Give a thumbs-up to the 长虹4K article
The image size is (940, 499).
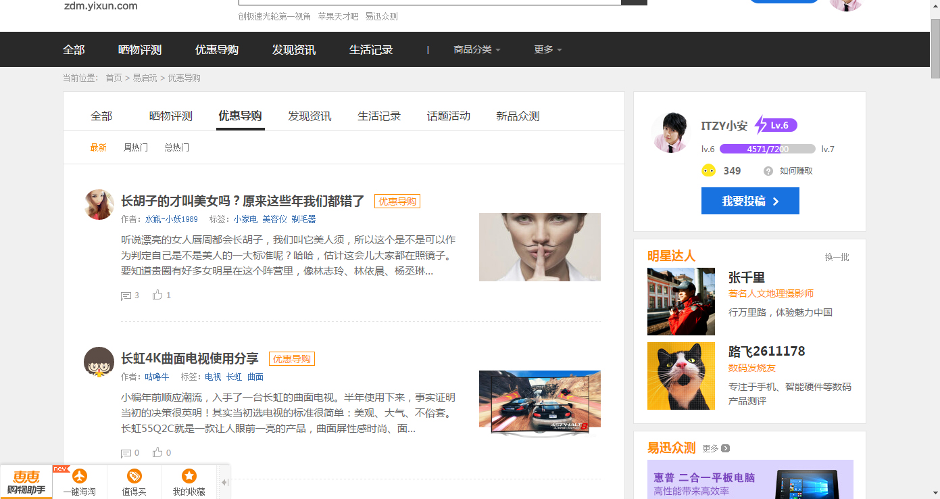click(158, 452)
